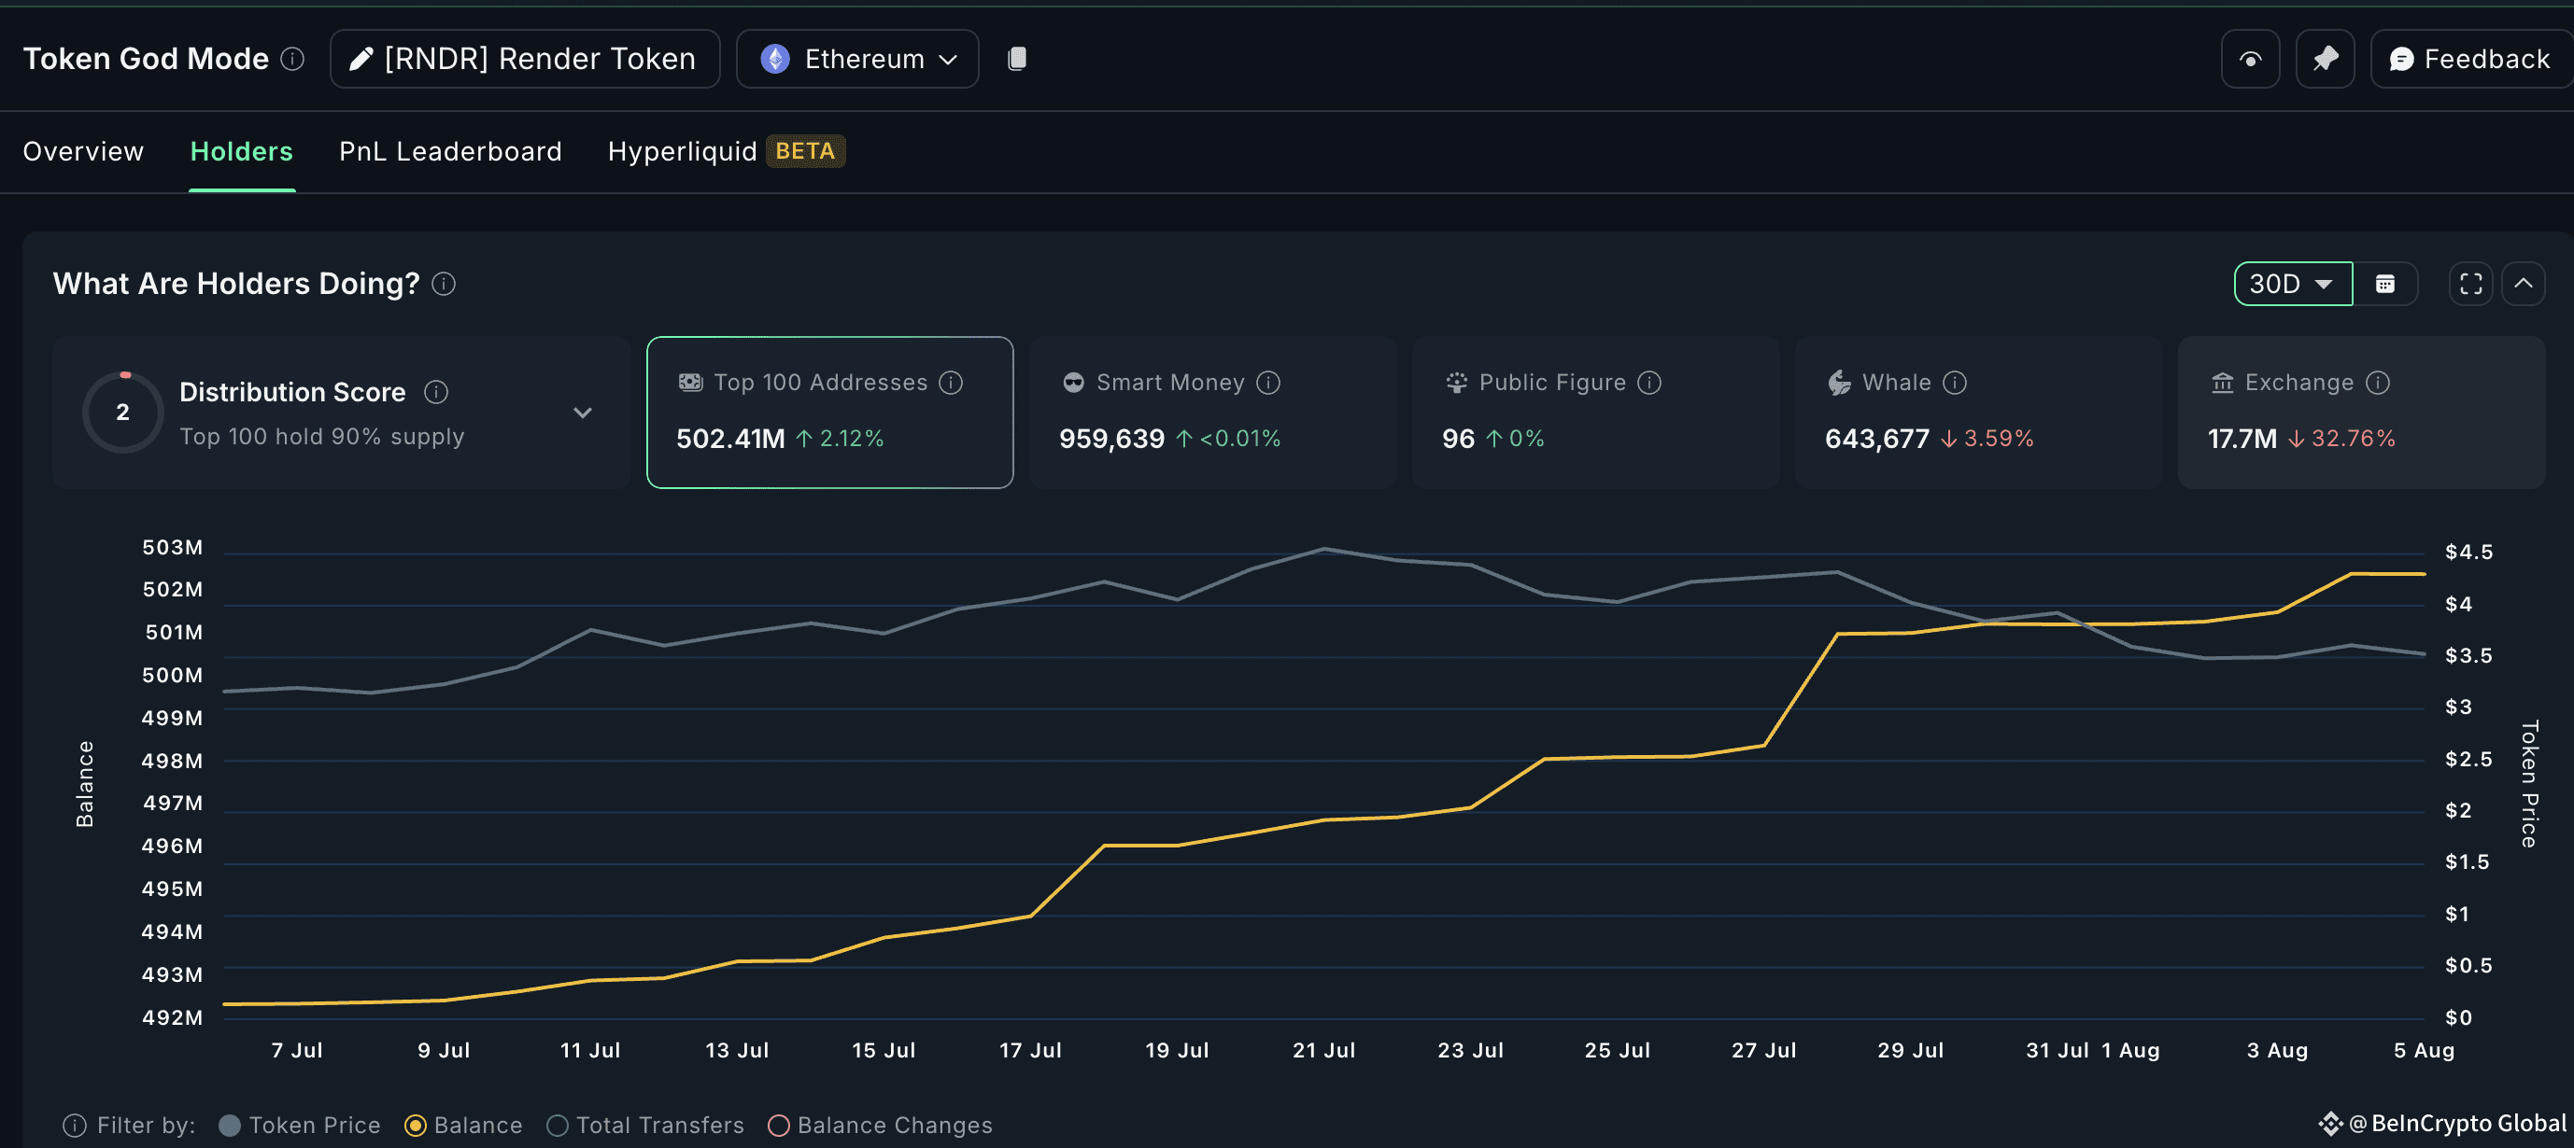Viewport: 2574px width, 1148px height.
Task: Click the 3.59% whale decrease value
Action: pos(1998,439)
